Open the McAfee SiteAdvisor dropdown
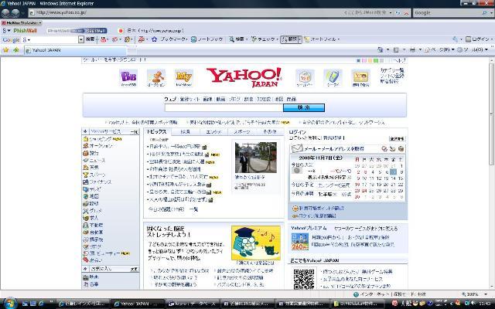Viewport: 495px width, 309px height. [x=40, y=22]
